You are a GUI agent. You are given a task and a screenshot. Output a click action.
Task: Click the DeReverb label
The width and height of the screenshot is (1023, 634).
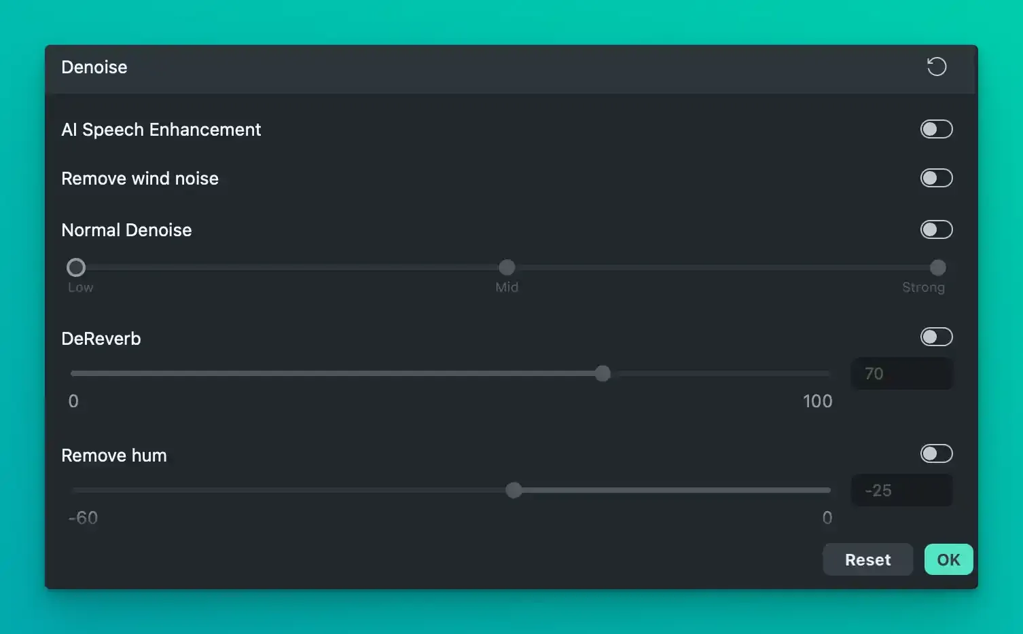[x=101, y=339]
